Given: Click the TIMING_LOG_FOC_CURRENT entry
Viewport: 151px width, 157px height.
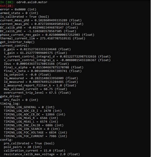Looking at the screenshot, I should [35, 136].
